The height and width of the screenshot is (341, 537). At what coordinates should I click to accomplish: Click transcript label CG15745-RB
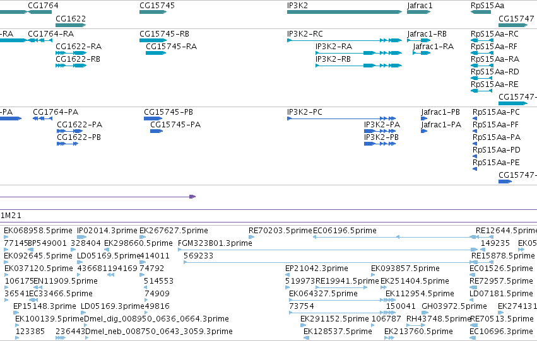tap(165, 34)
